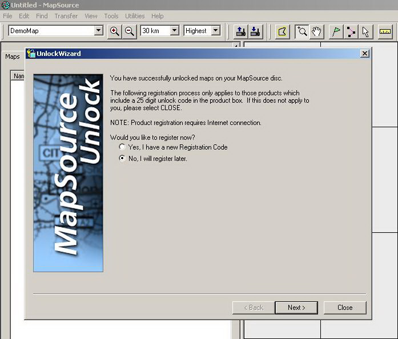Switch to the Maps tab

point(13,56)
